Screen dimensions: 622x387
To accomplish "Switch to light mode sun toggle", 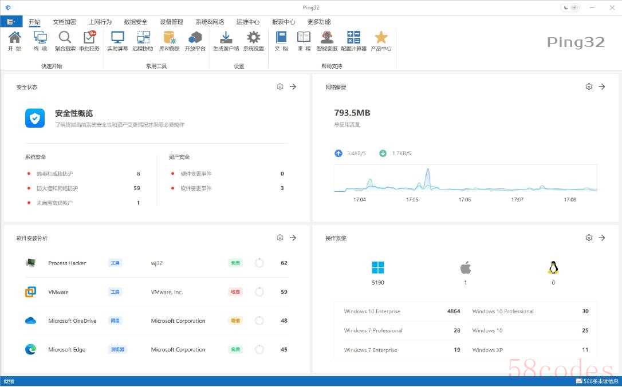I will point(574,7).
